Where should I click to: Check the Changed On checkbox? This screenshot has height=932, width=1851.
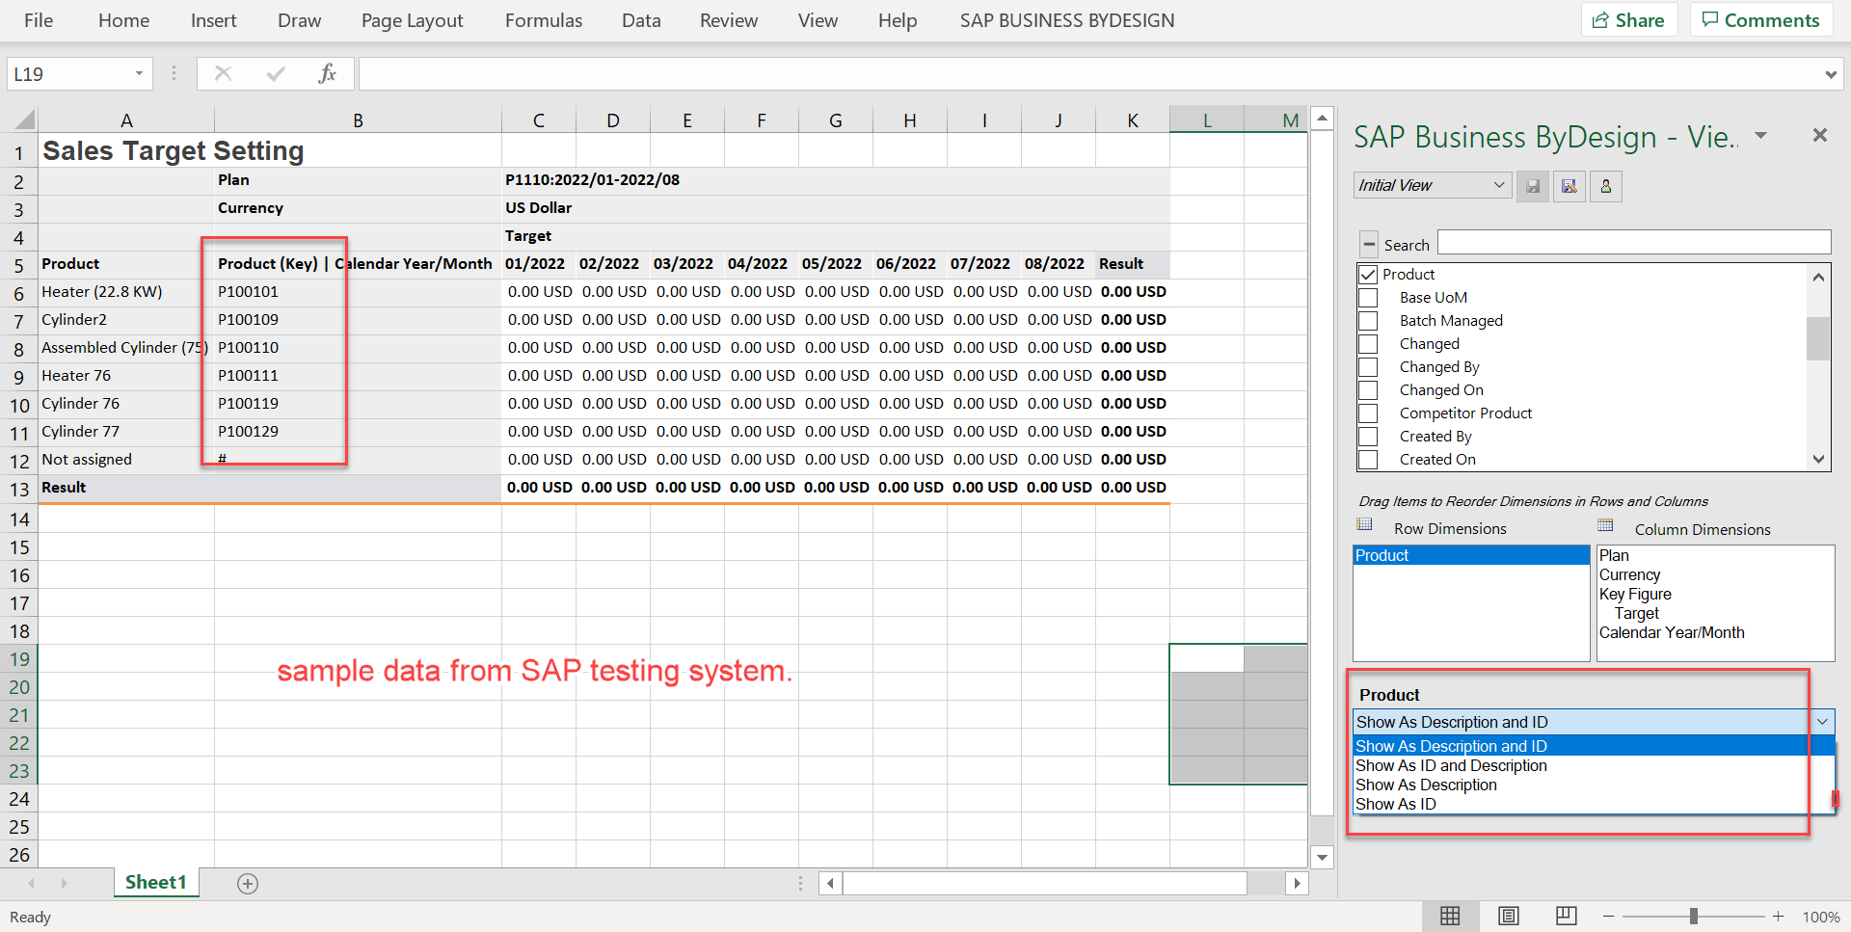pyautogui.click(x=1368, y=390)
